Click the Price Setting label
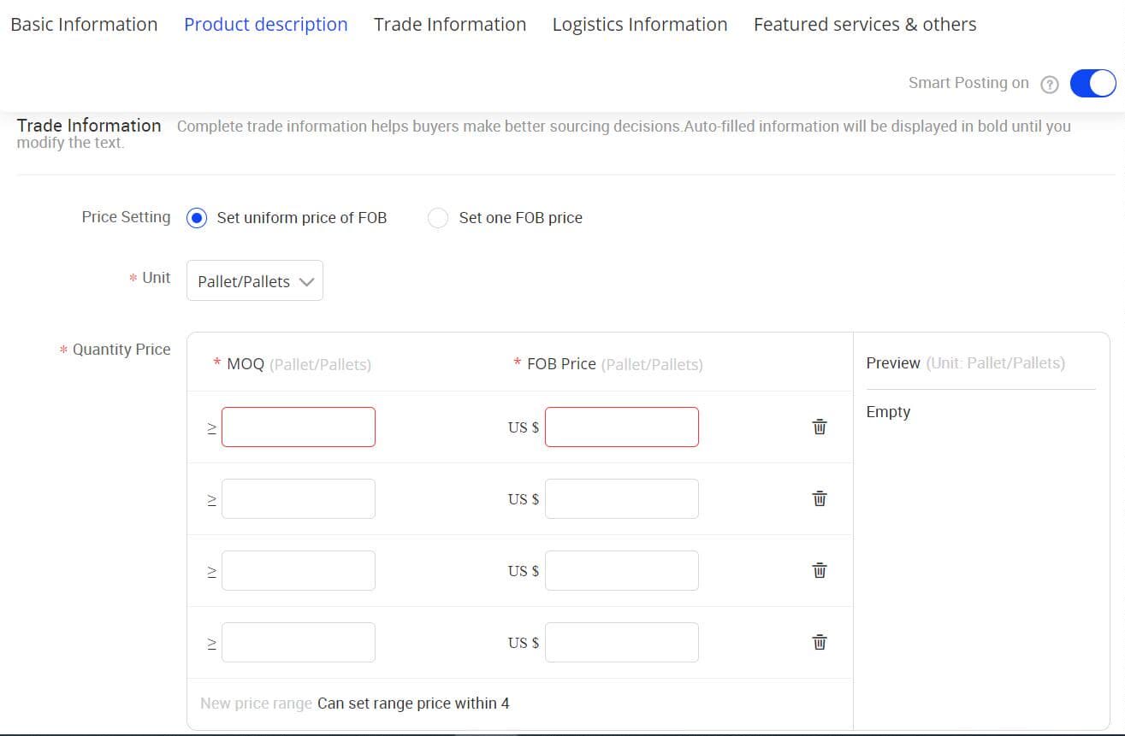1125x736 pixels. 126,217
